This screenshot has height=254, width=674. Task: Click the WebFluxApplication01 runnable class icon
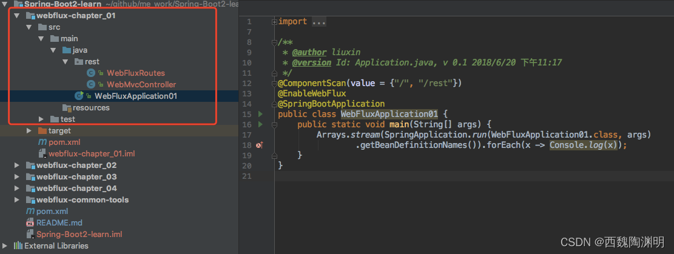point(79,96)
